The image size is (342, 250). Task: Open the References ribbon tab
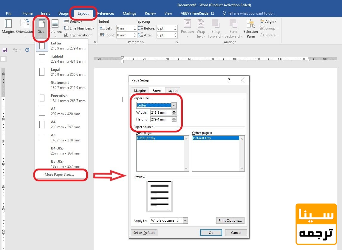106,13
